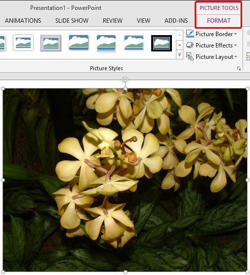Show previous row of picture styles

[x=179, y=35]
